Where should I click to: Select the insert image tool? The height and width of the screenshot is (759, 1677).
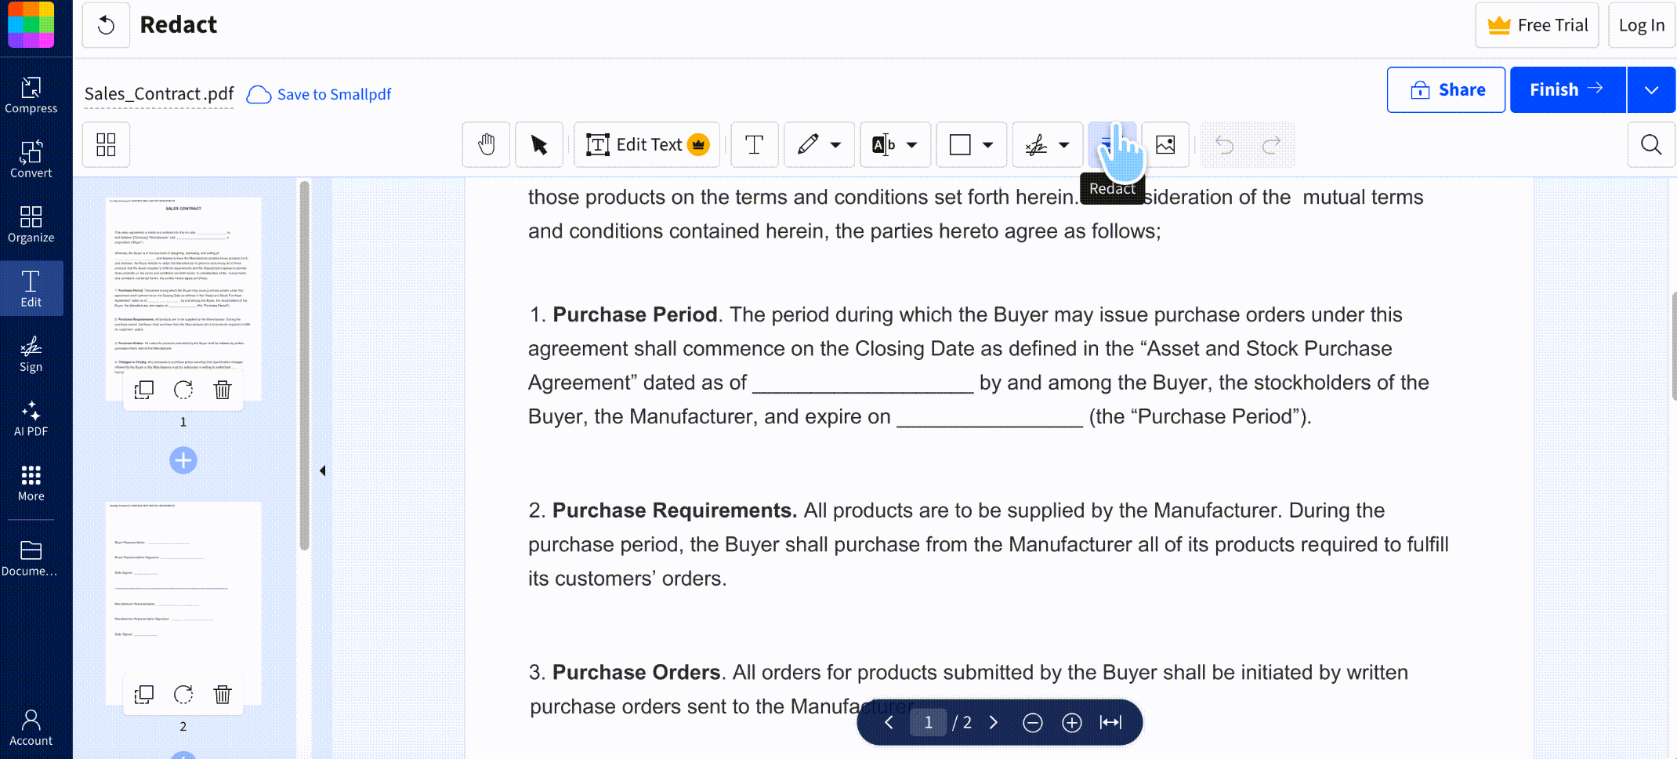pyautogui.click(x=1166, y=144)
